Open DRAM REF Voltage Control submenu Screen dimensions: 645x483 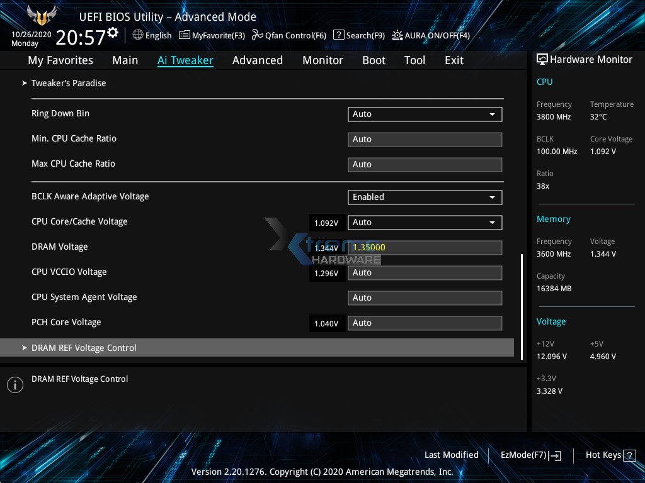pyautogui.click(x=84, y=347)
